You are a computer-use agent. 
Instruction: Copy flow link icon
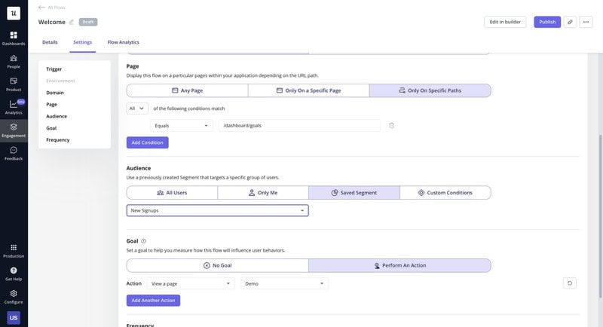pos(570,22)
